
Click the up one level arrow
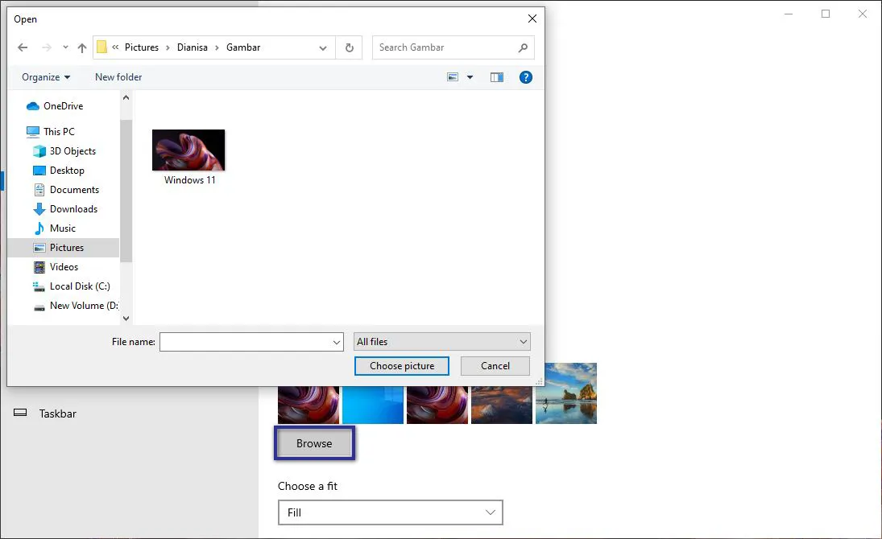(81, 47)
